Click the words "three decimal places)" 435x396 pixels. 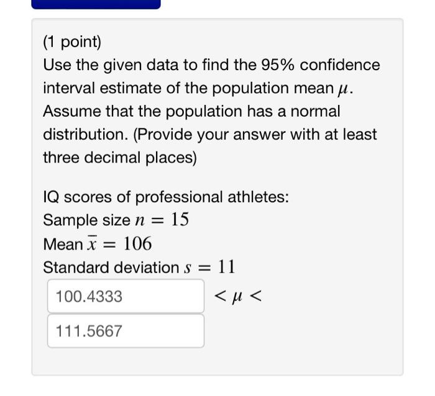coord(120,158)
